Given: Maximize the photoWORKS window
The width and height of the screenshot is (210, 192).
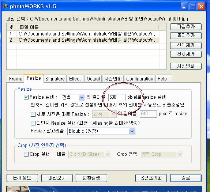Looking at the screenshot, I should coord(193,7).
